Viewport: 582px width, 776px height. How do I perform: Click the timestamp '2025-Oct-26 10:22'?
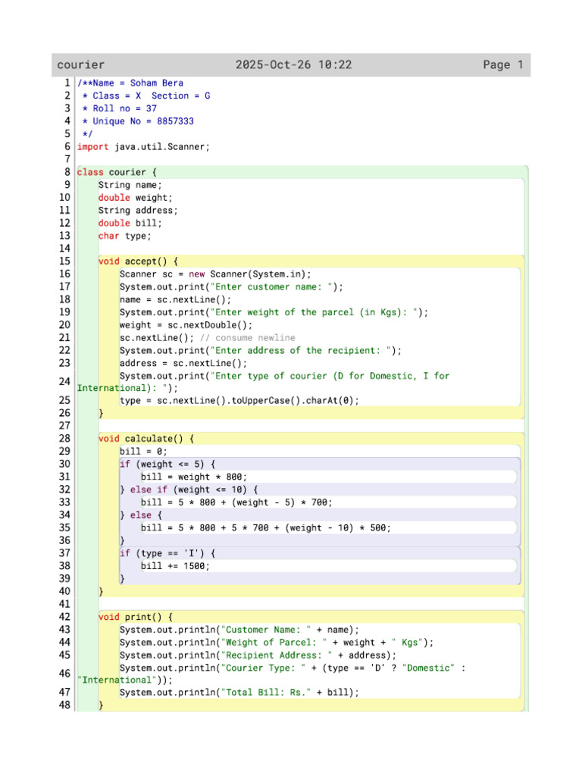(x=293, y=65)
